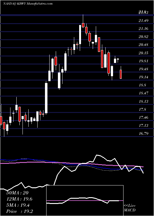Select the 18.13 price axis label
This screenshot has height=216, width=154.
click(x=144, y=102)
